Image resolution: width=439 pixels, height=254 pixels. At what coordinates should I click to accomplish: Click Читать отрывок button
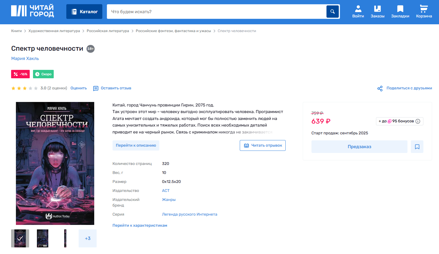263,145
